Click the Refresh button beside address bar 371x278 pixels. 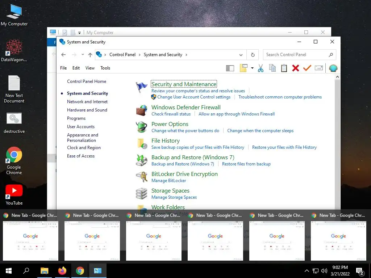(253, 55)
